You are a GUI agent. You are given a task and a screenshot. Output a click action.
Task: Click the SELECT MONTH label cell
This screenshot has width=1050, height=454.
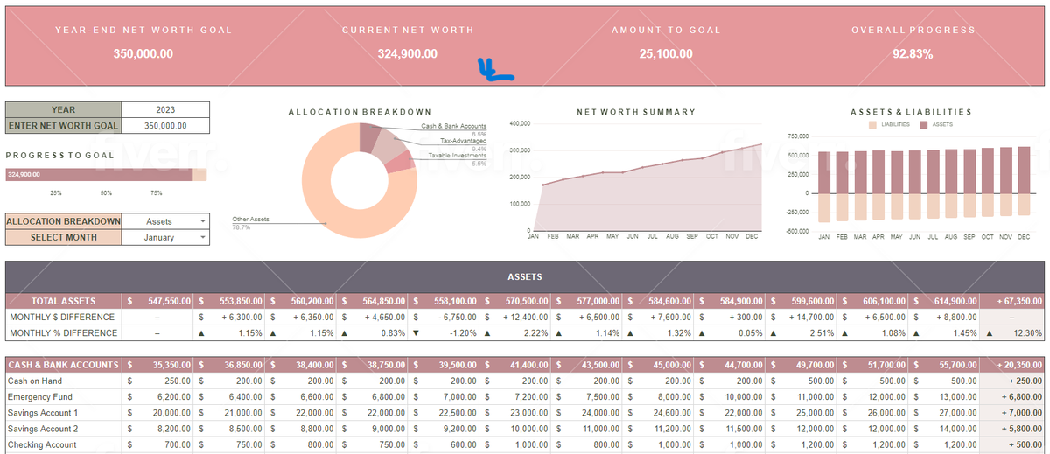(63, 237)
